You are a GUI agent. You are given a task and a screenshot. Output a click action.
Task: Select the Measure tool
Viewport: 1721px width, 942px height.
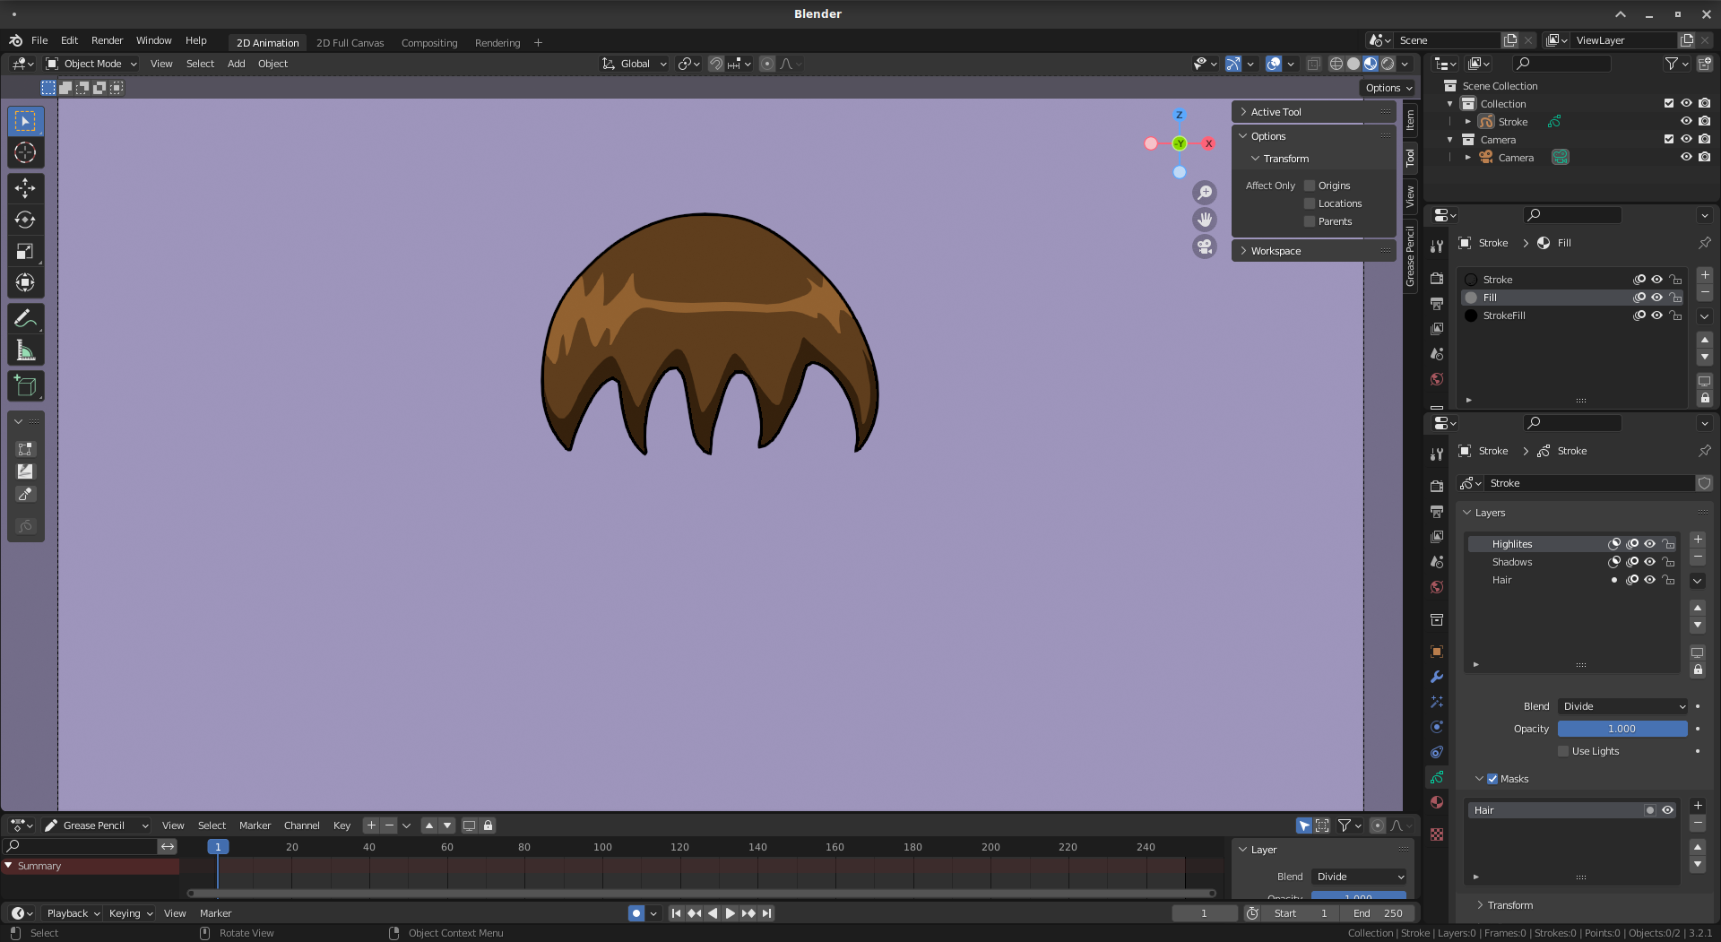(x=25, y=351)
